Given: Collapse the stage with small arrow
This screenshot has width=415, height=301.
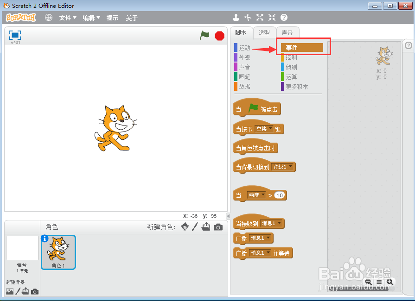Looking at the screenshot, I should click(228, 216).
